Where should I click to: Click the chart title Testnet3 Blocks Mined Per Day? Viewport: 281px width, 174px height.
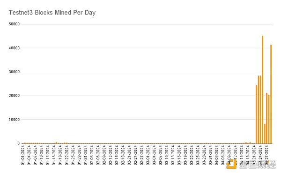[x=52, y=13]
